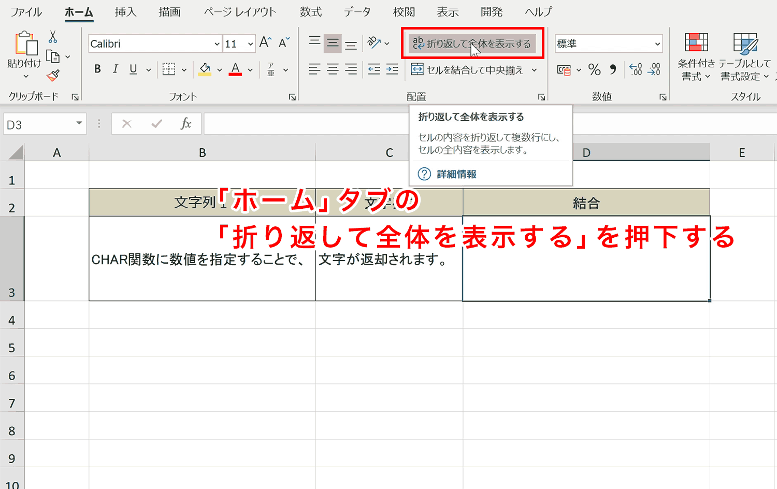Align text to the vertical middle
The height and width of the screenshot is (489, 777).
pyautogui.click(x=333, y=44)
